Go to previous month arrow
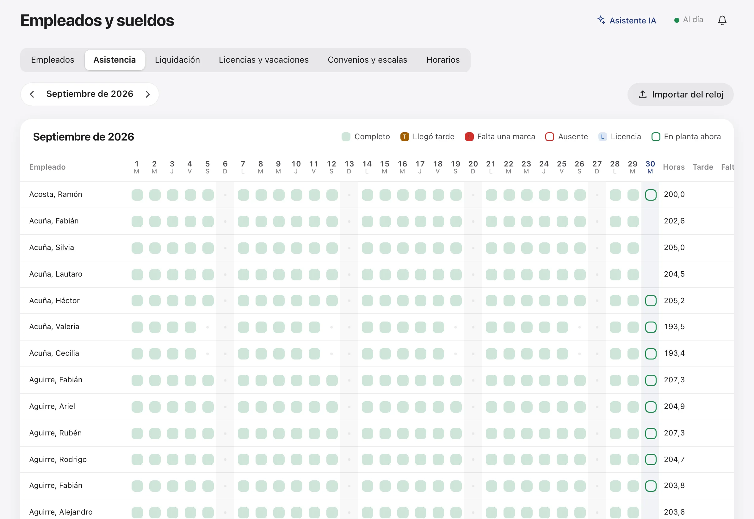 [32, 94]
